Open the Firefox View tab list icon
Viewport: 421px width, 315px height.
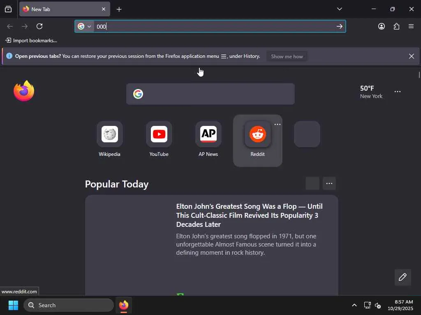pyautogui.click(x=8, y=9)
